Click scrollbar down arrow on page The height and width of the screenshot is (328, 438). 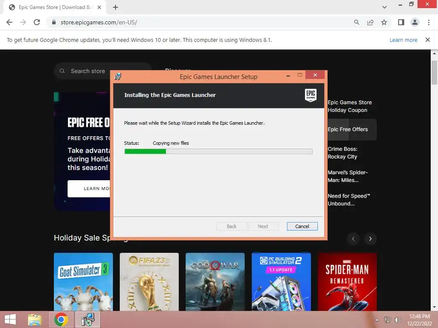[x=434, y=307]
